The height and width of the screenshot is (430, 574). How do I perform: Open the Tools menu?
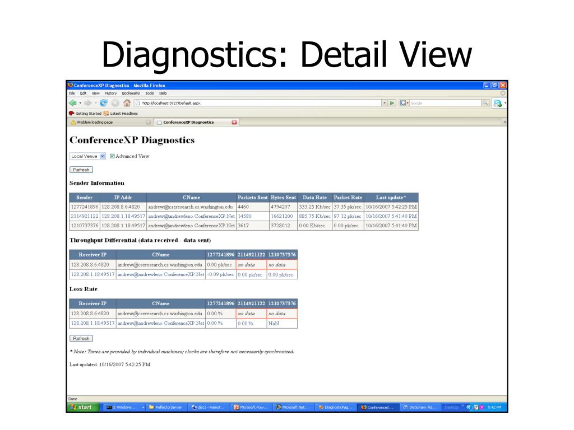149,94
